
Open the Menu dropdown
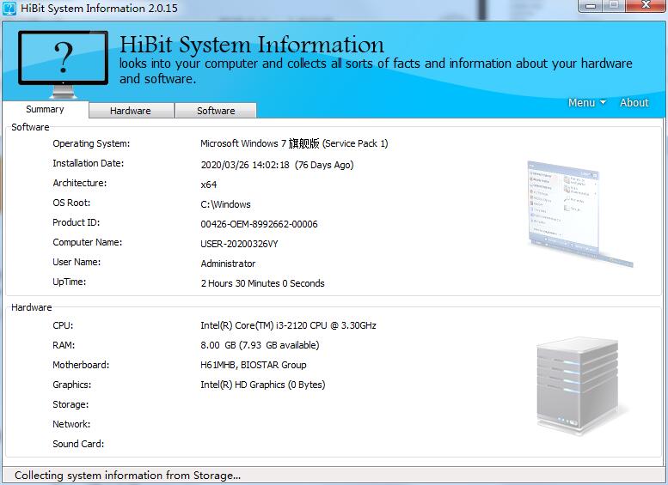pyautogui.click(x=586, y=102)
